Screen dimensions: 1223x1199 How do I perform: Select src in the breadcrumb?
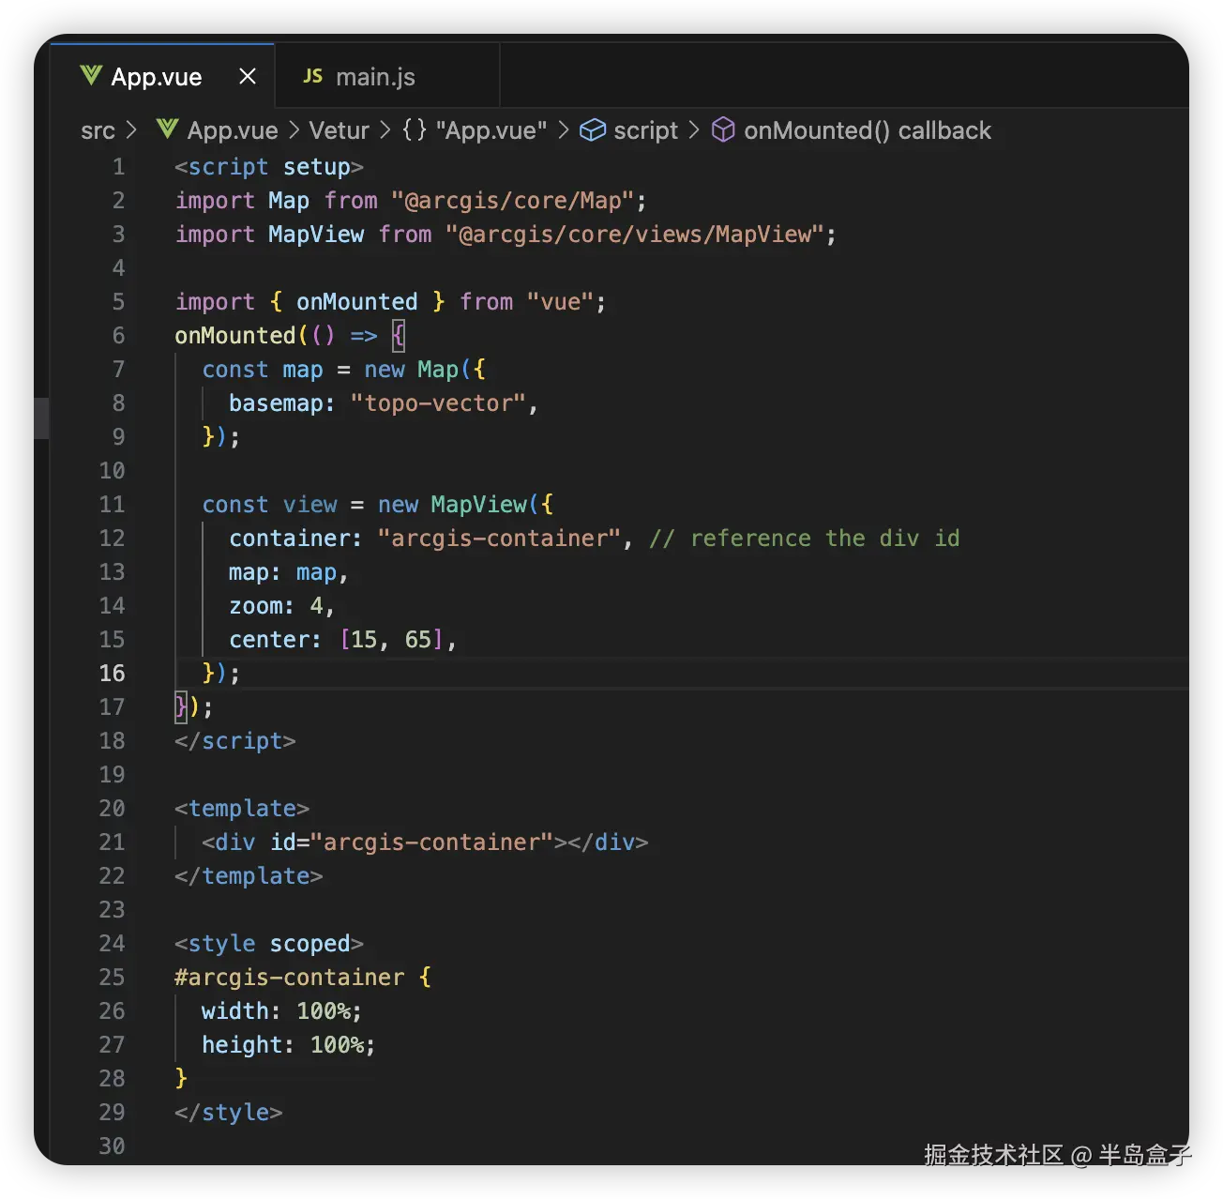point(98,130)
